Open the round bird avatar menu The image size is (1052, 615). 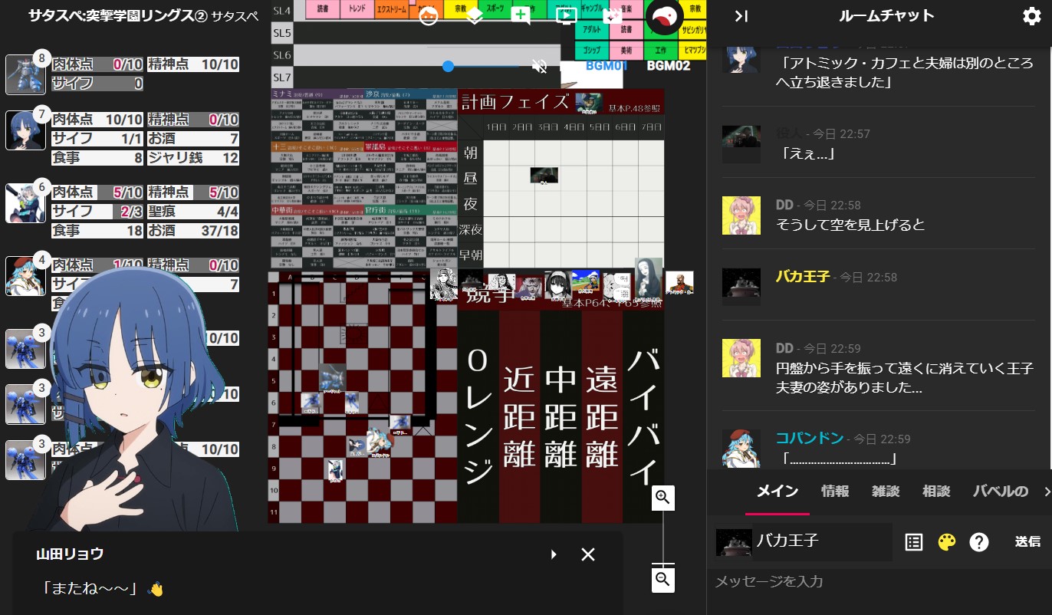click(x=665, y=16)
